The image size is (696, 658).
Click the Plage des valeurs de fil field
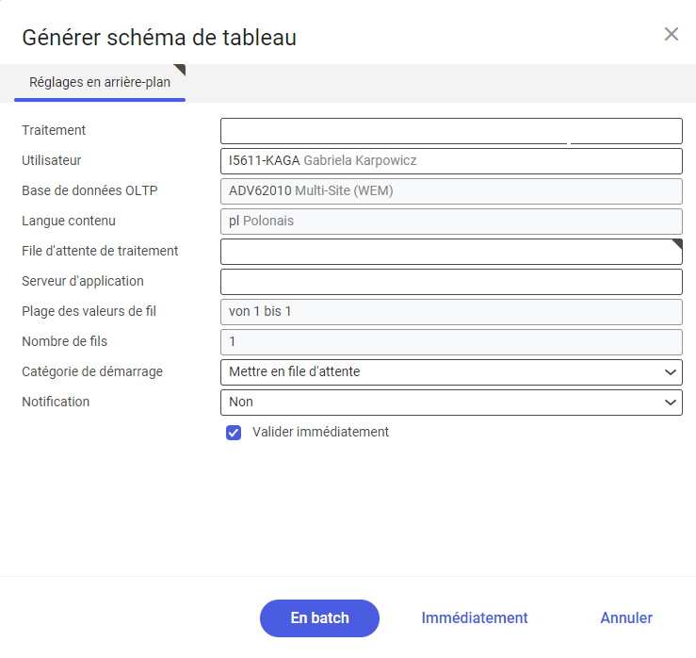coord(451,312)
